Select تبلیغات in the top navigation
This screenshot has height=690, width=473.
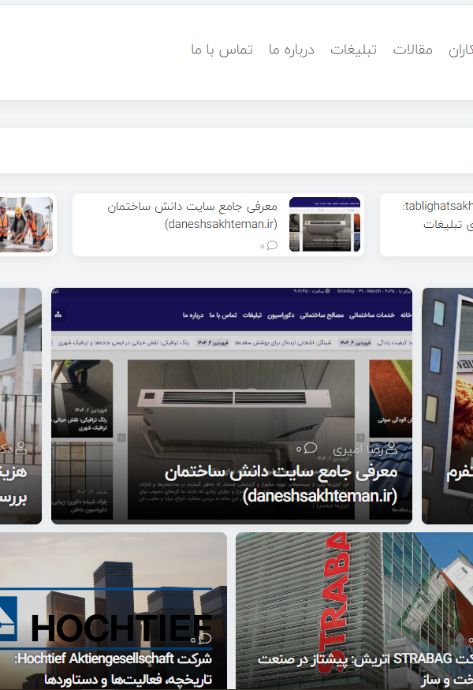click(353, 50)
